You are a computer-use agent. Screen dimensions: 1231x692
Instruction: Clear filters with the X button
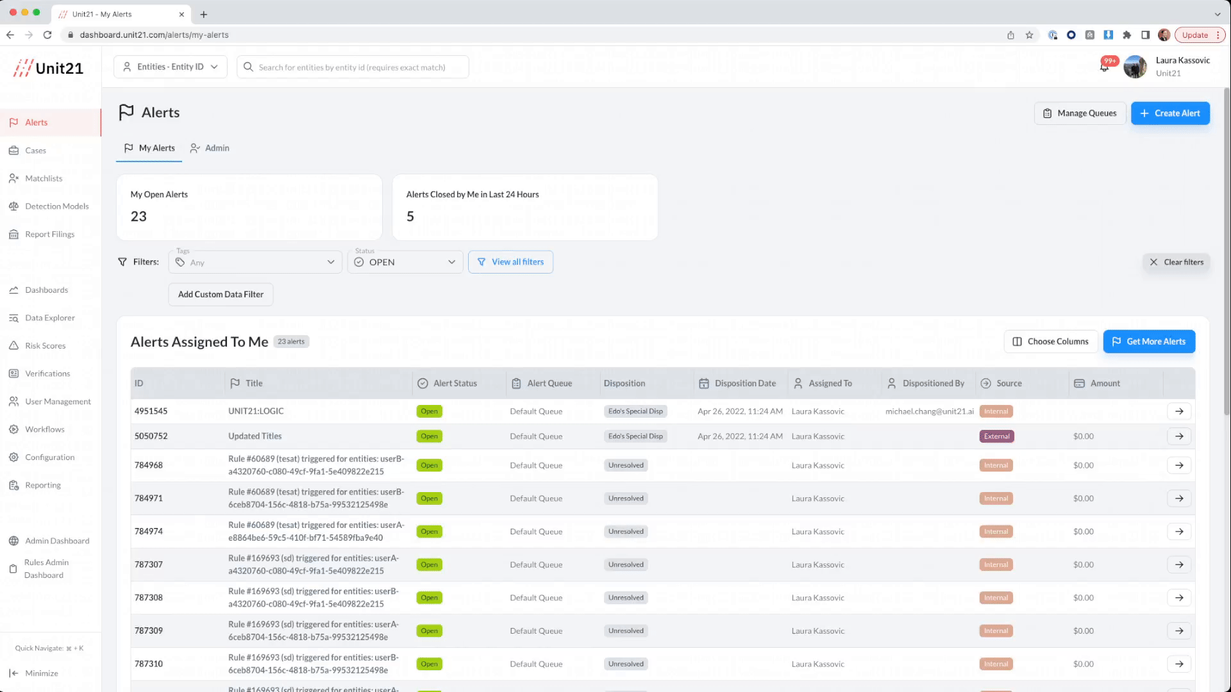[x=1177, y=262]
